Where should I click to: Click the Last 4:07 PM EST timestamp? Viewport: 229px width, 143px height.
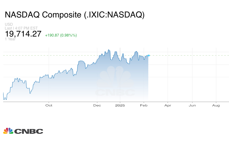coord(17,28)
